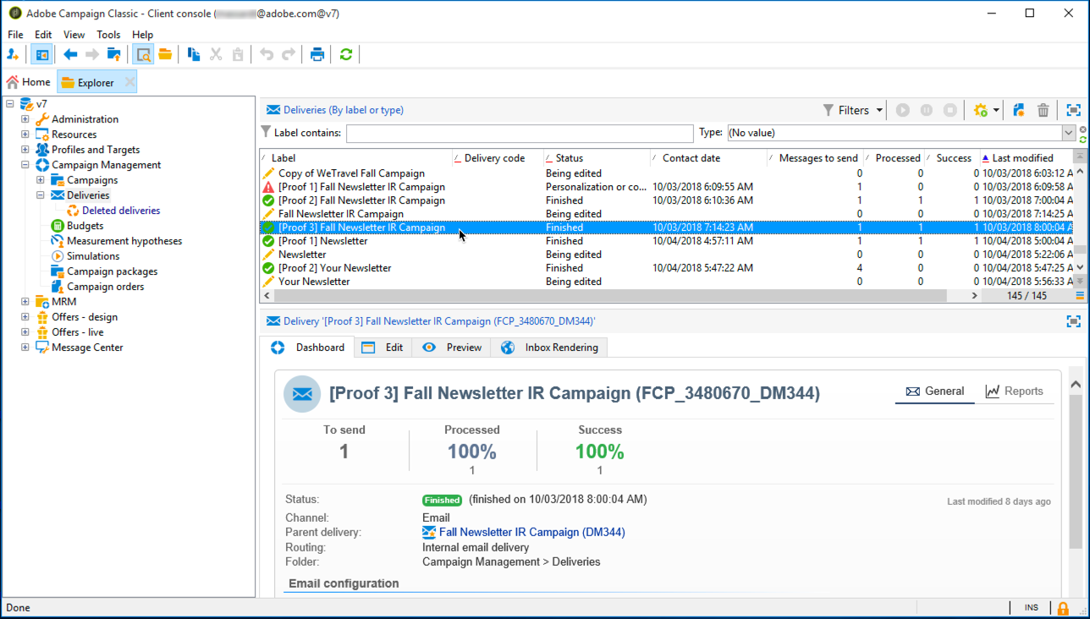Image resolution: width=1090 pixels, height=619 pixels.
Task: Open the Fall Newsletter IR Campaign (DM344) link
Action: [531, 533]
